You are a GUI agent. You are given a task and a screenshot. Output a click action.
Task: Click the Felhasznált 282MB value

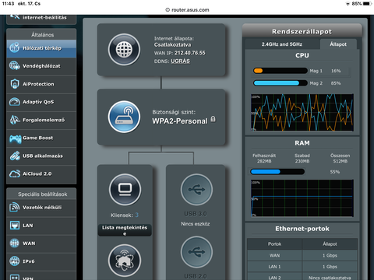[264, 161]
